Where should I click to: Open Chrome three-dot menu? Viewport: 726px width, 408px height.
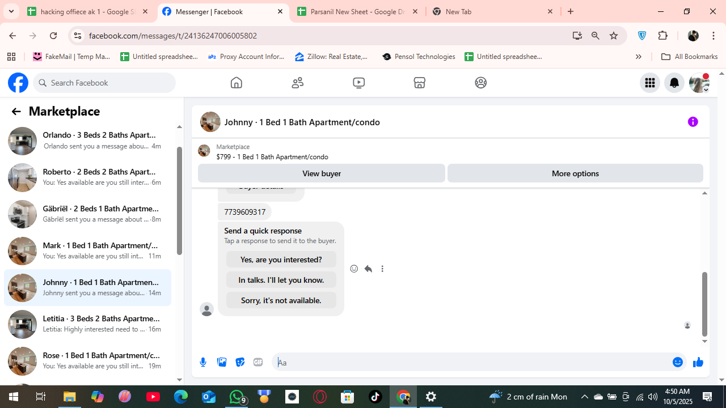click(x=713, y=36)
